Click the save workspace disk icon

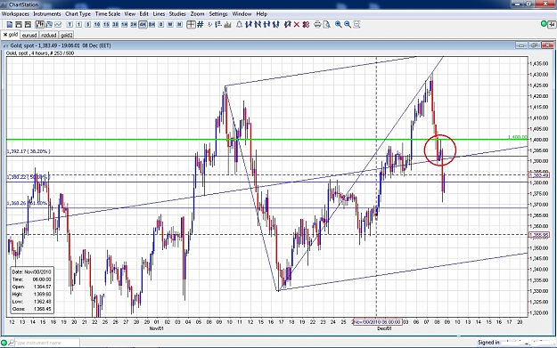click(19, 25)
